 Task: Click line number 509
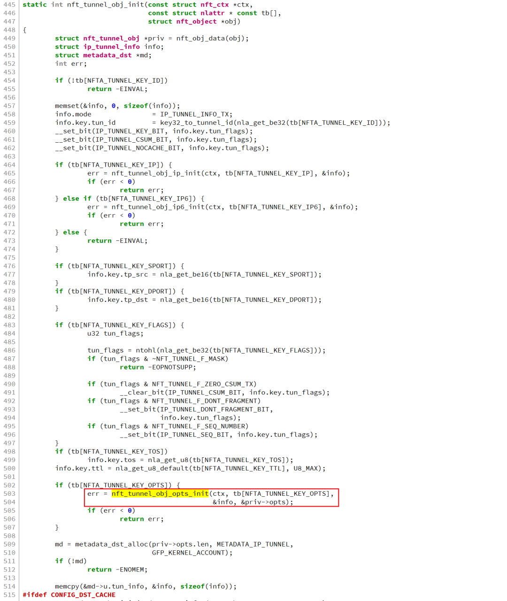pos(9,544)
